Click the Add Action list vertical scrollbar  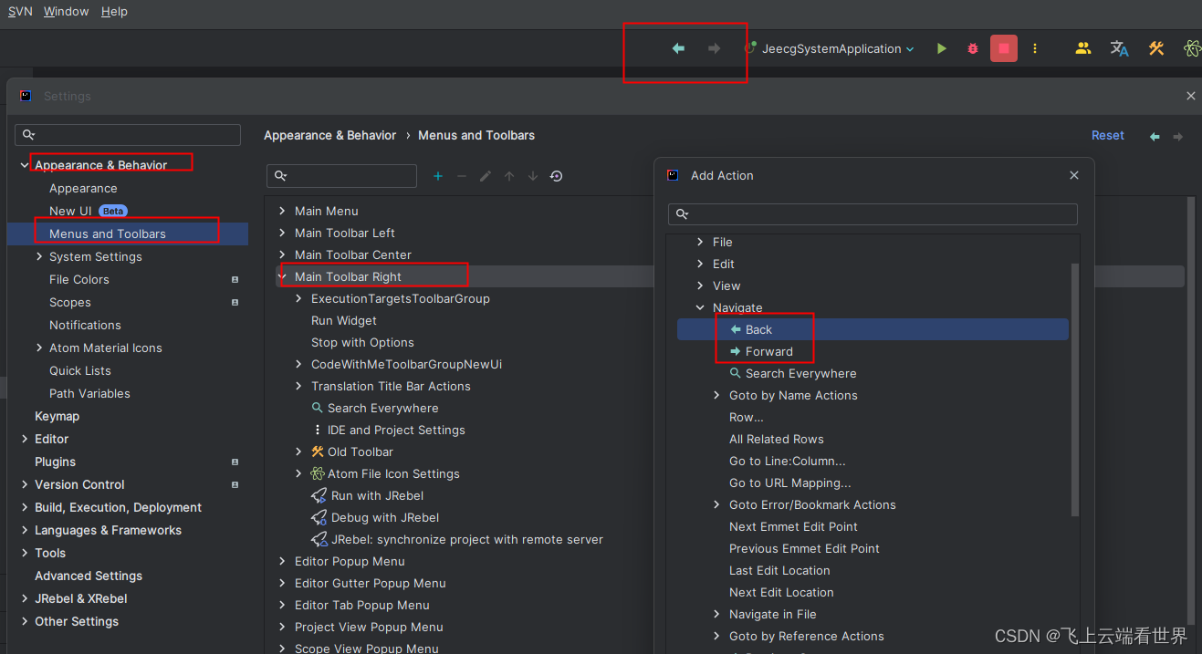[x=1074, y=390]
